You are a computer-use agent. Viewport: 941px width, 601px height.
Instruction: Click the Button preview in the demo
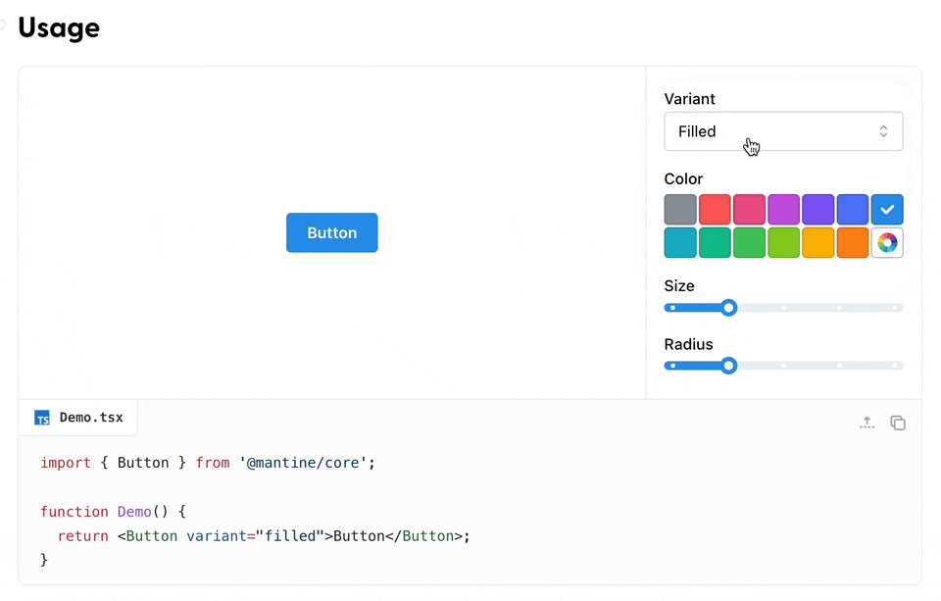pyautogui.click(x=331, y=232)
